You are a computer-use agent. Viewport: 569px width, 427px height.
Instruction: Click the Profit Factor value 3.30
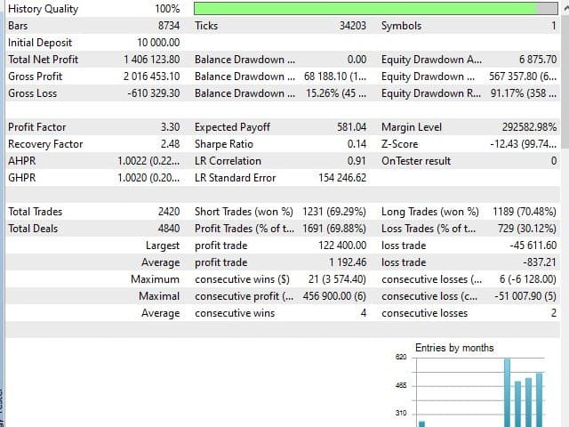[x=171, y=127]
